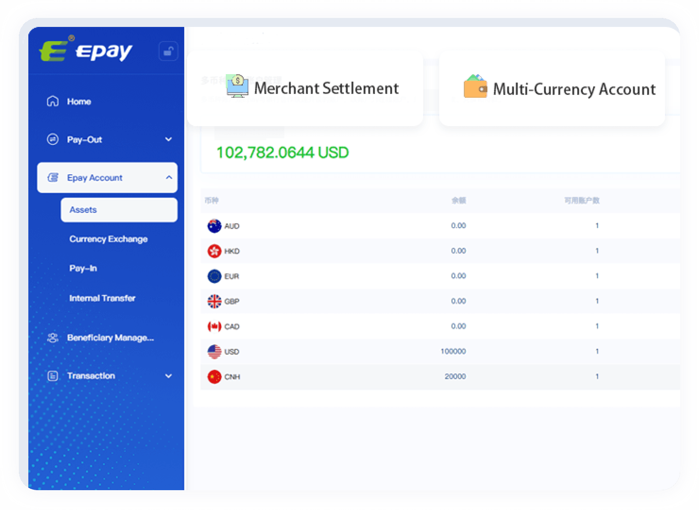This screenshot has height=510, width=699.
Task: Open the Pay-Out menu
Action: [x=85, y=140]
